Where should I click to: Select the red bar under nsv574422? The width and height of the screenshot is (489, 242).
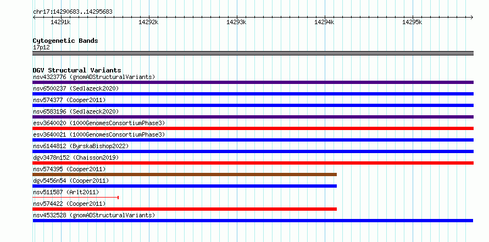pyautogui.click(x=185, y=209)
